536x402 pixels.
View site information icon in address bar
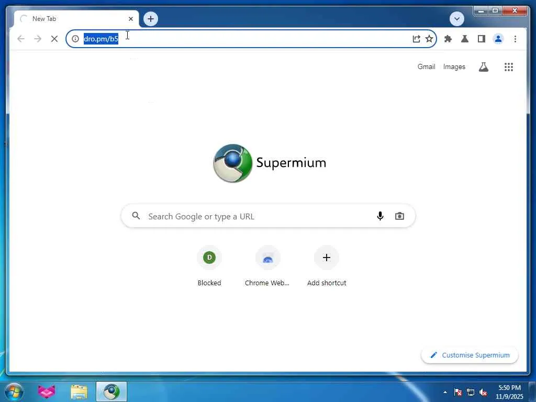point(75,39)
